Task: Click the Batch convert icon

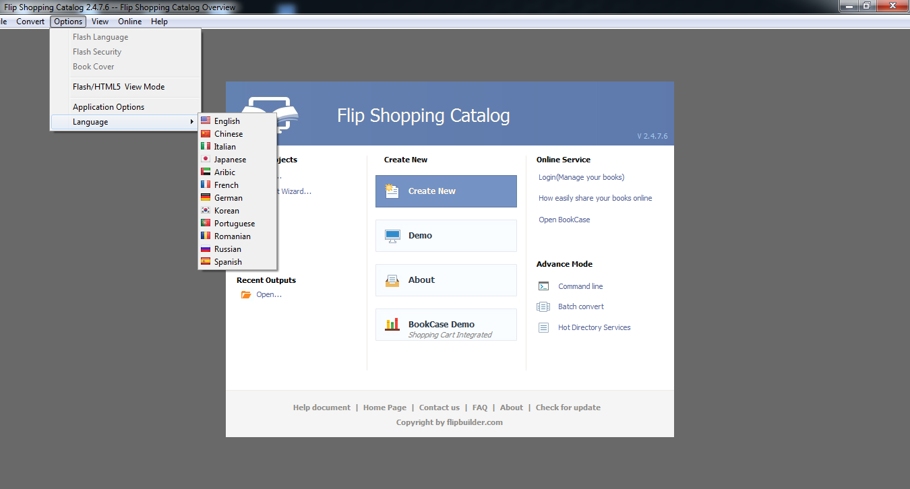Action: (543, 306)
